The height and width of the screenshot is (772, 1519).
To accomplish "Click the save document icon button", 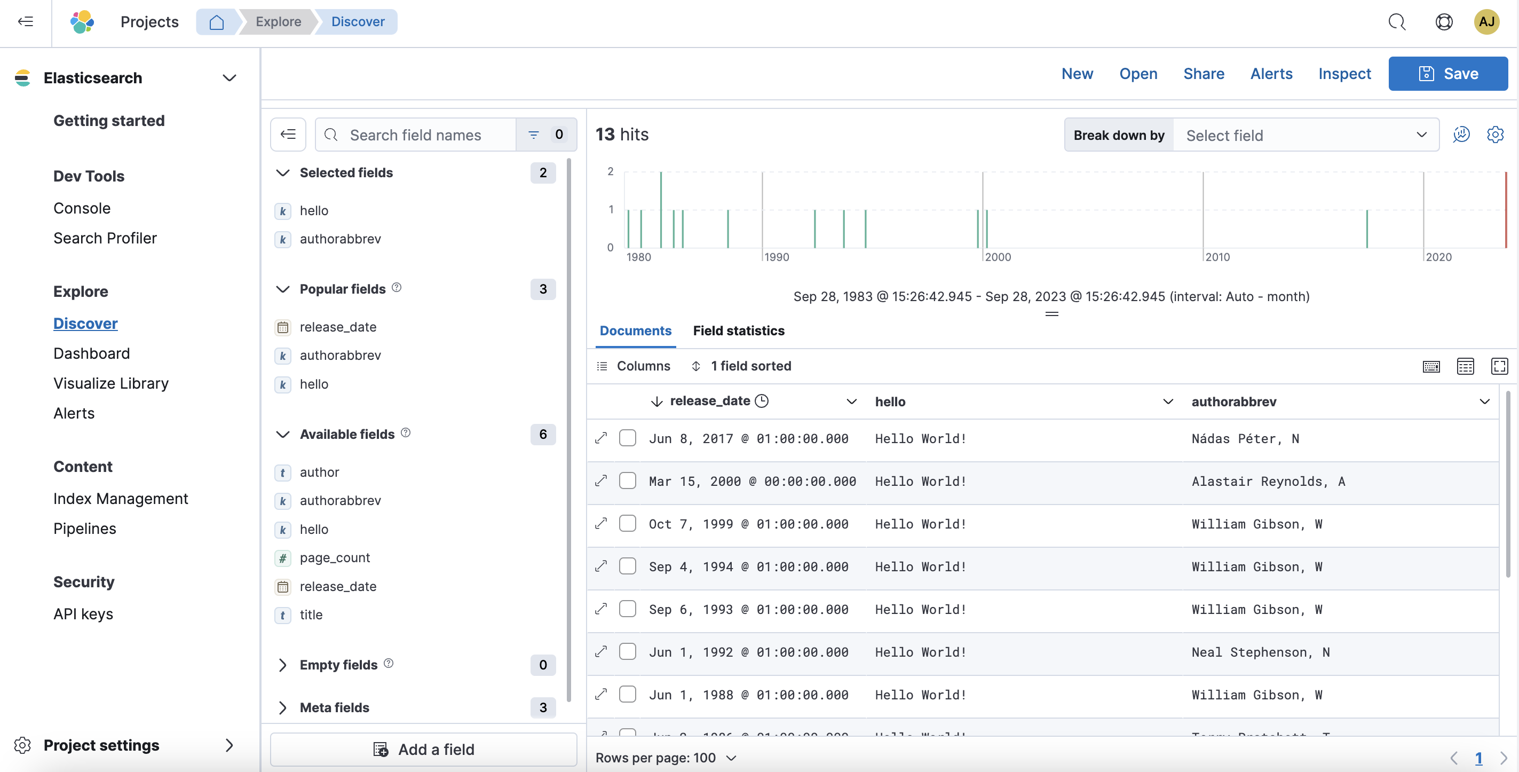I will coord(1426,73).
